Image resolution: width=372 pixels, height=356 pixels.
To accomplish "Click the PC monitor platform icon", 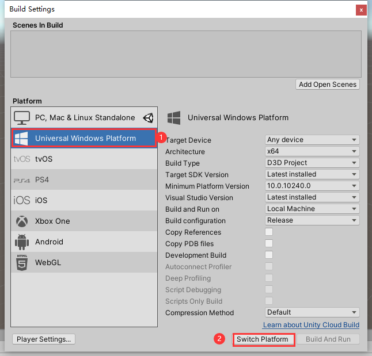I will (22, 118).
